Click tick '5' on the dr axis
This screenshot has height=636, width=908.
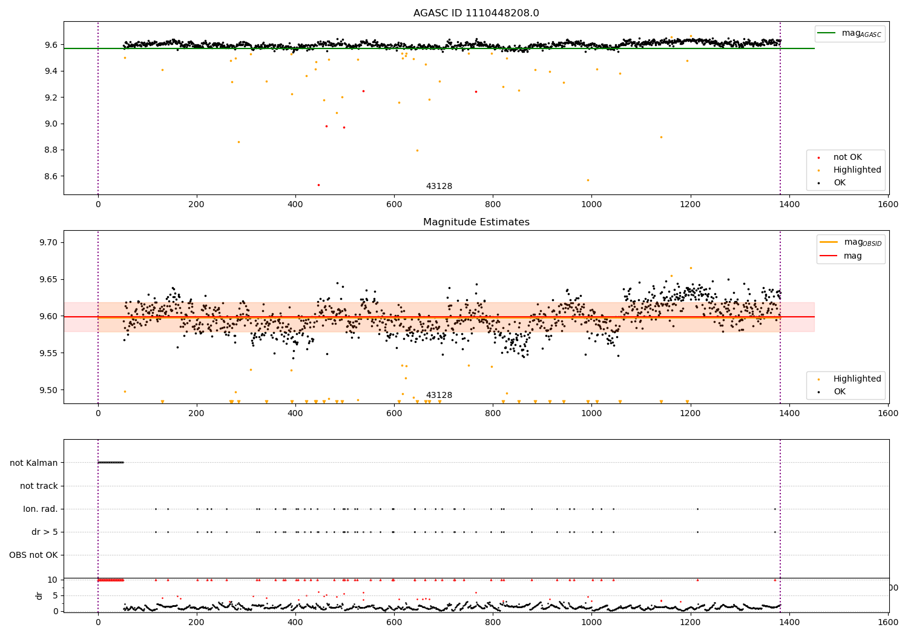(x=55, y=595)
